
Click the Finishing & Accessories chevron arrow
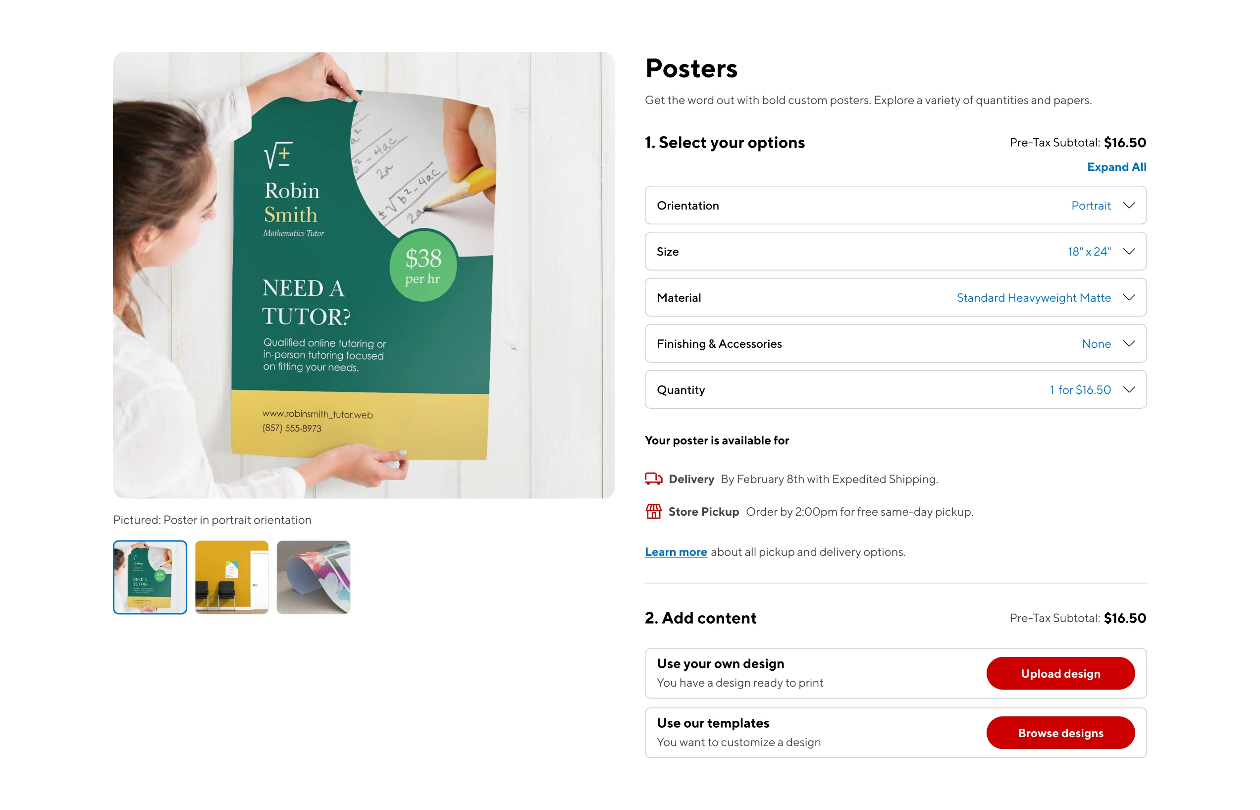pos(1129,343)
